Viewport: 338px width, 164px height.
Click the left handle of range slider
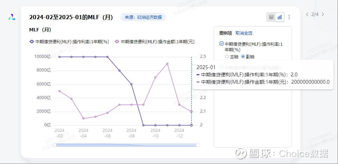click(x=55, y=145)
